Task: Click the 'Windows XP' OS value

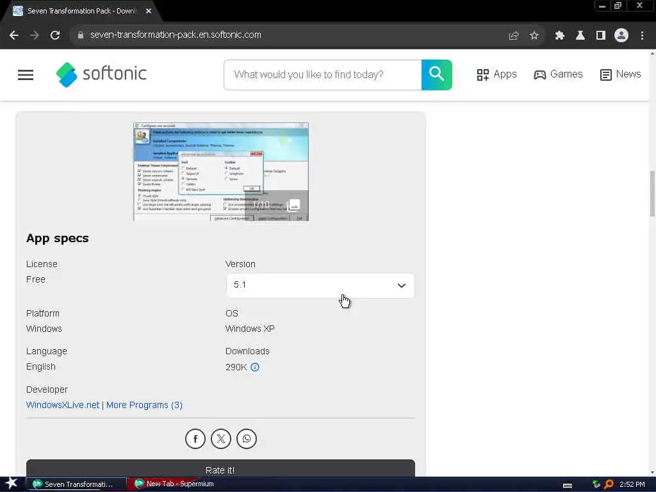Action: point(250,329)
